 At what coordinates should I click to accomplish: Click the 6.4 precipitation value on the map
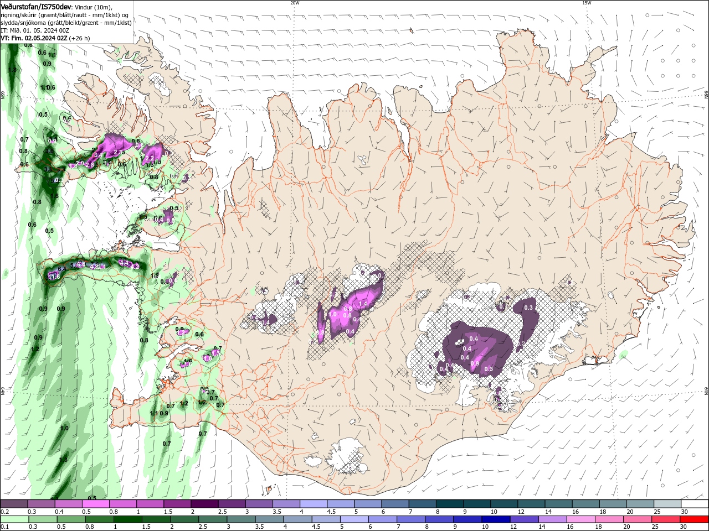click(x=62, y=269)
